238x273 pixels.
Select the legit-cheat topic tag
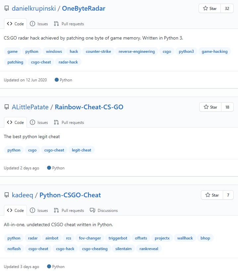[x=82, y=150]
